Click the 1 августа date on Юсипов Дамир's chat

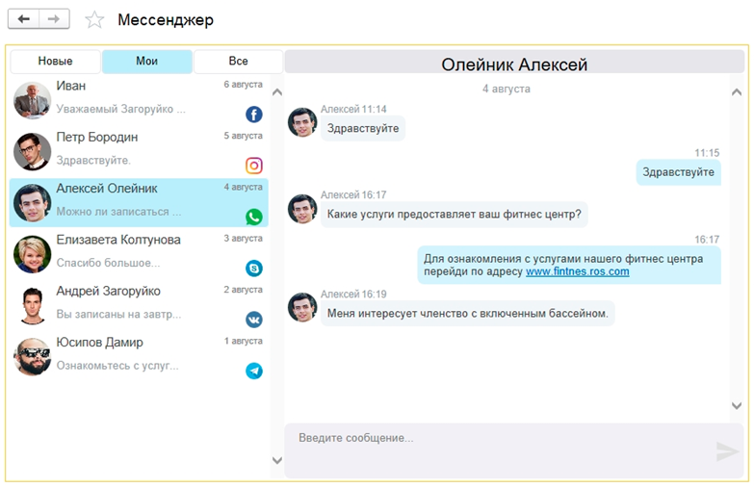[243, 341]
